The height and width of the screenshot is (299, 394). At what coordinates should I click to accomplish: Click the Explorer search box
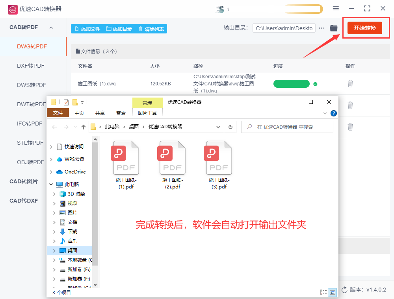pos(287,127)
